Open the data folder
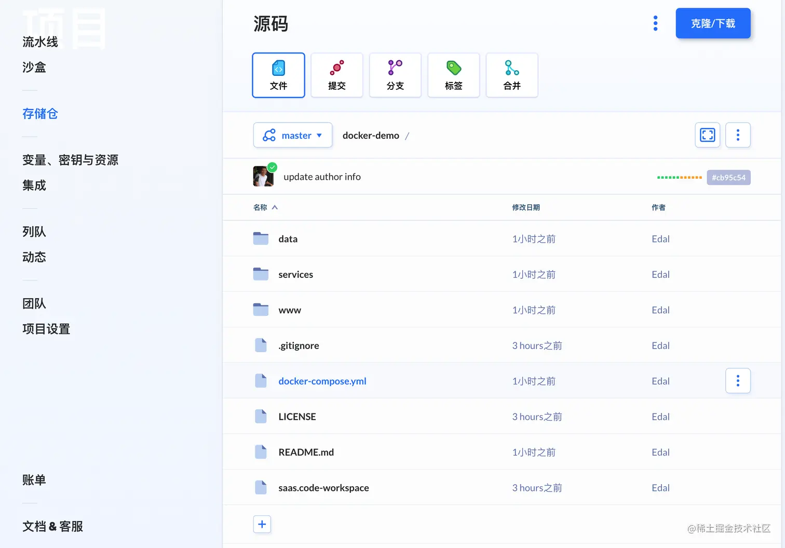 [288, 239]
